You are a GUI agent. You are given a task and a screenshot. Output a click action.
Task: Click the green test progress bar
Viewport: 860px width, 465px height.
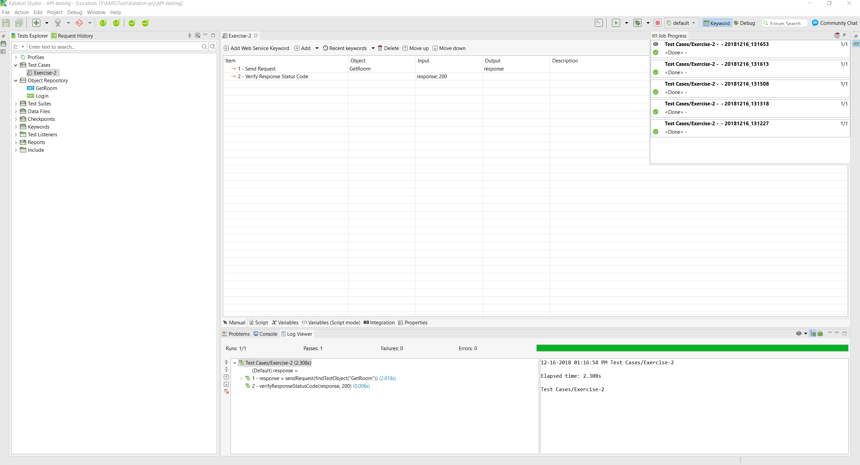coord(692,348)
